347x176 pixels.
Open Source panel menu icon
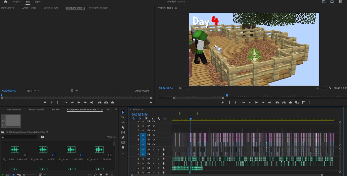pyautogui.click(x=84, y=8)
